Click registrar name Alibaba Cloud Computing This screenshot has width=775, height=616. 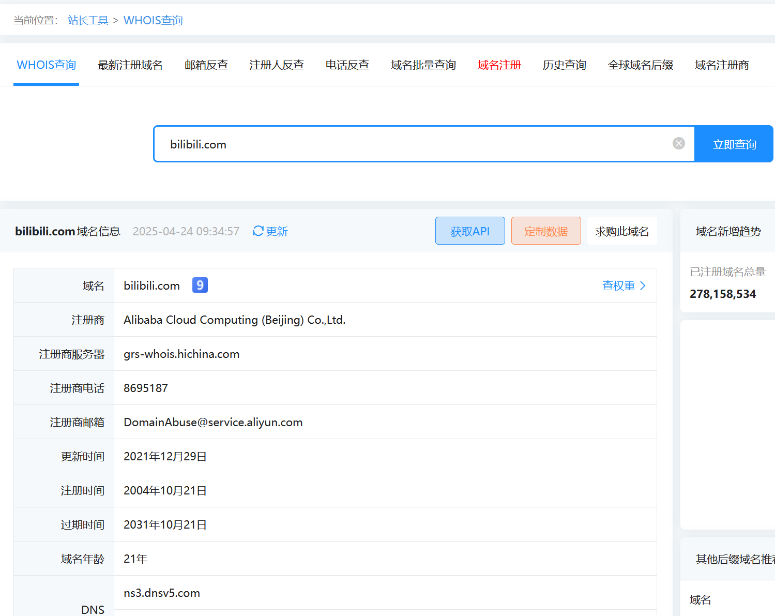(x=234, y=320)
